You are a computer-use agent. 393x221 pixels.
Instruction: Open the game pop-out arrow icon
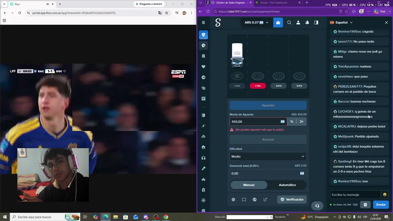265,200
